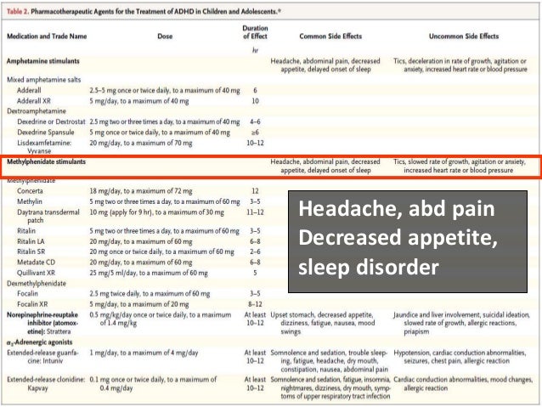Click the 'Uncommon Side Effects' column header

coord(464,37)
